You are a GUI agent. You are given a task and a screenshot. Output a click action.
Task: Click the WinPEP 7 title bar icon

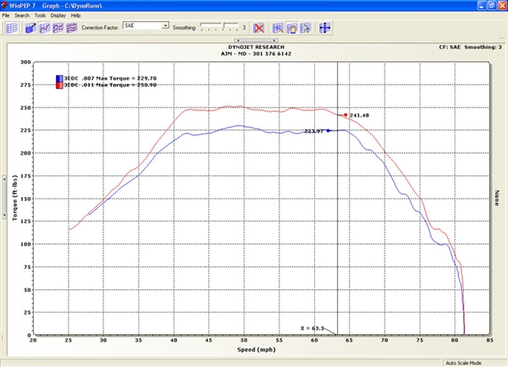click(x=4, y=5)
